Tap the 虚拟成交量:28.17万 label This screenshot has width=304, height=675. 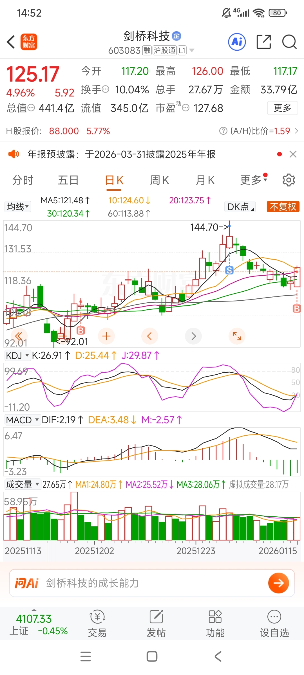258,484
